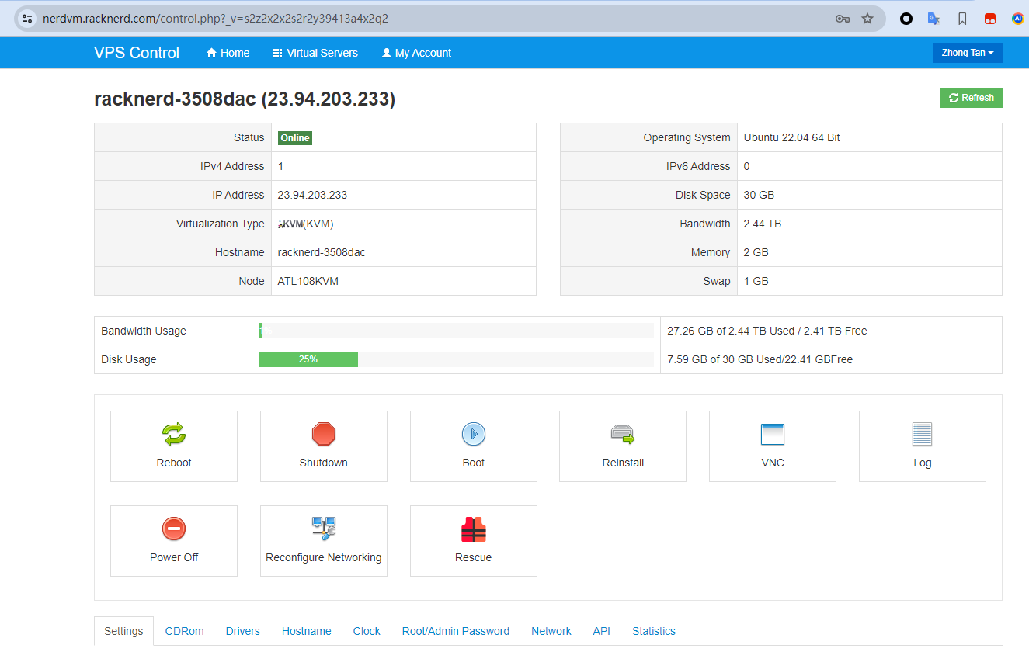
Task: Go to Home in the navigation bar
Action: point(228,53)
